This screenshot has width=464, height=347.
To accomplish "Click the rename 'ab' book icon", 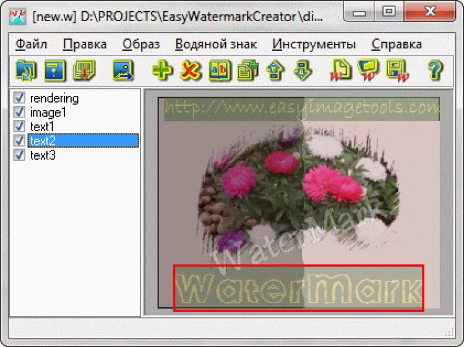I will [x=219, y=71].
